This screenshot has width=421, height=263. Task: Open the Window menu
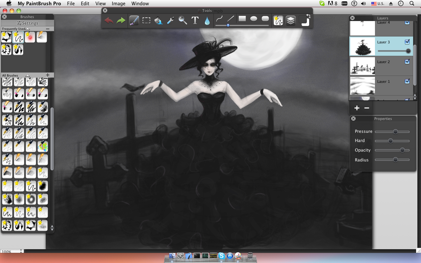coord(140,4)
